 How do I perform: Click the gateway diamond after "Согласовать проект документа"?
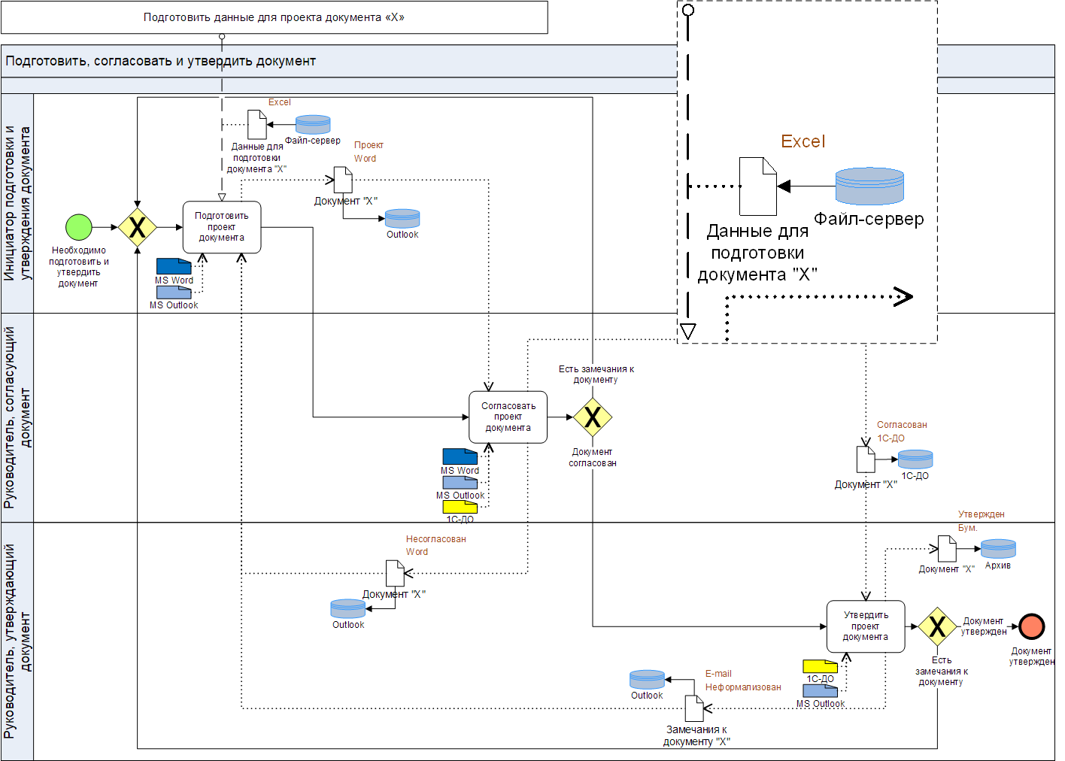pyautogui.click(x=593, y=417)
